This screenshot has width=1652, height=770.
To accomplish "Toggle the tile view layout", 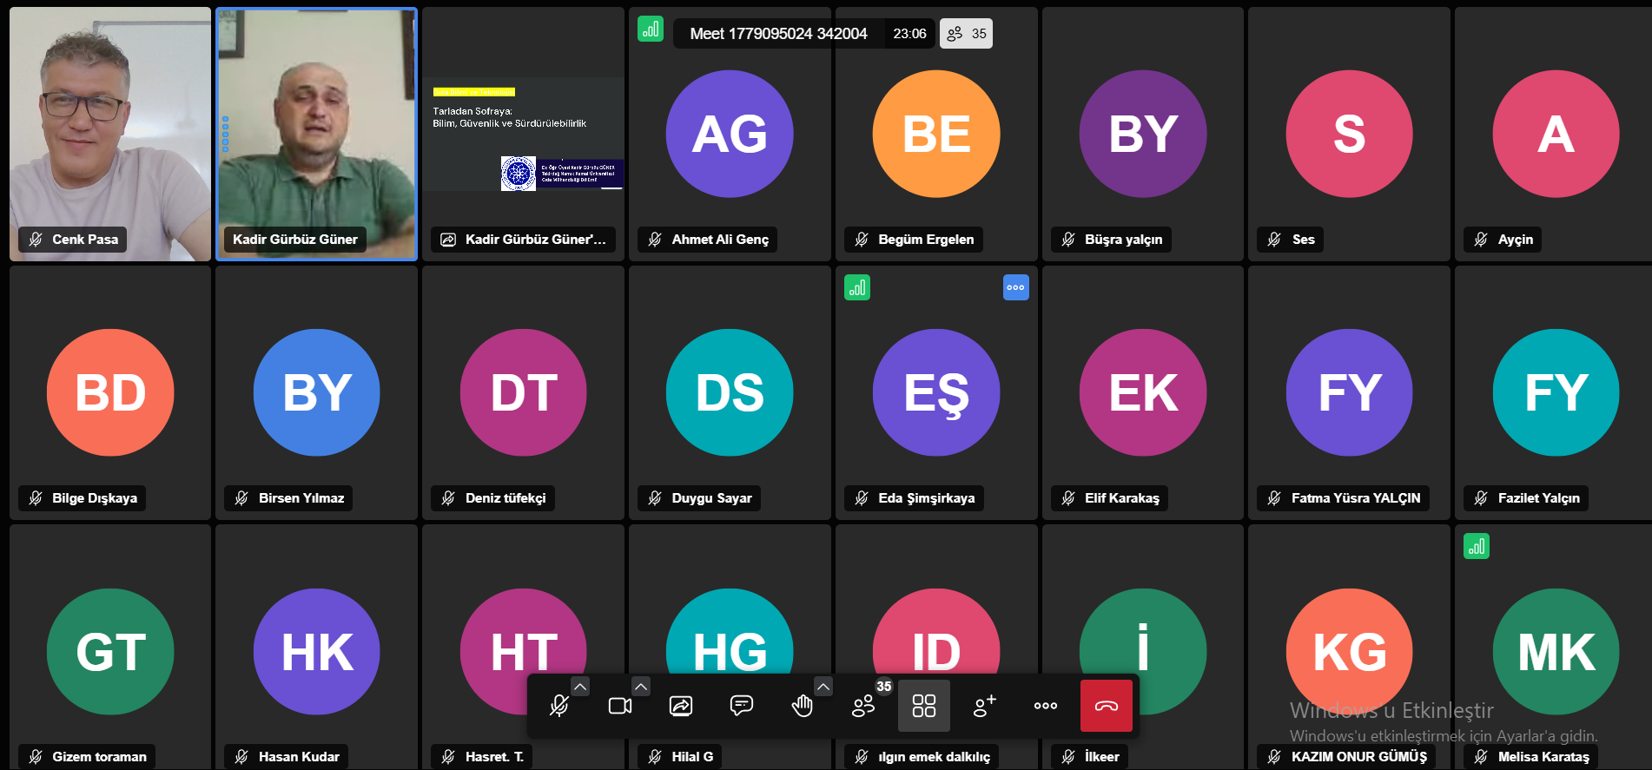I will click(x=924, y=706).
